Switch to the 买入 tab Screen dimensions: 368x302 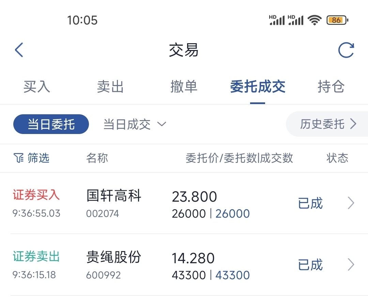(37, 86)
